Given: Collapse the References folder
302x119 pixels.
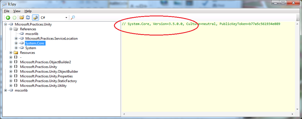Looking at the screenshot, I should click(x=11, y=29).
